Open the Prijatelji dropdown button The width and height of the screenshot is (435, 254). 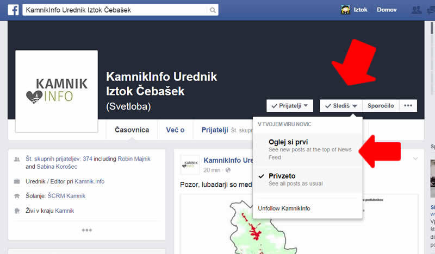(x=290, y=106)
